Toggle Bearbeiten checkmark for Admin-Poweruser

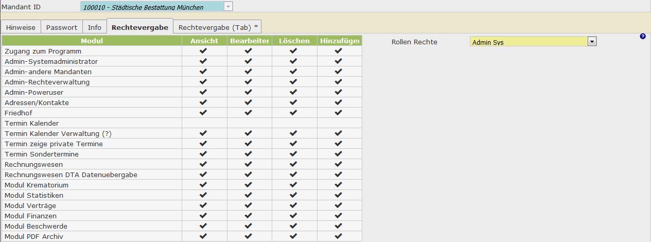[x=249, y=92]
